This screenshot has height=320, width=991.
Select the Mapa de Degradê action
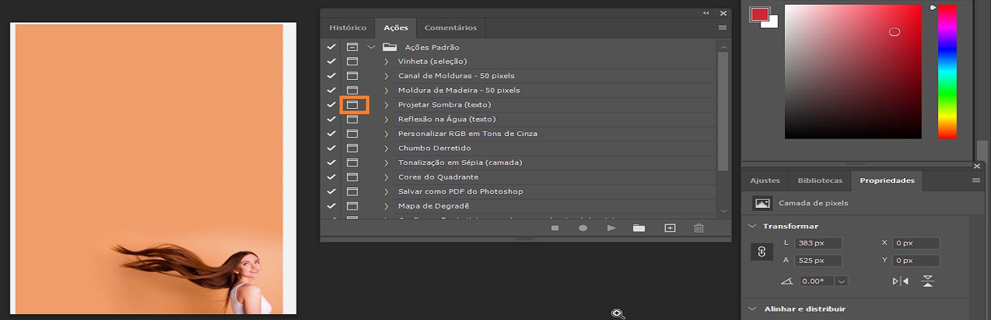click(433, 206)
